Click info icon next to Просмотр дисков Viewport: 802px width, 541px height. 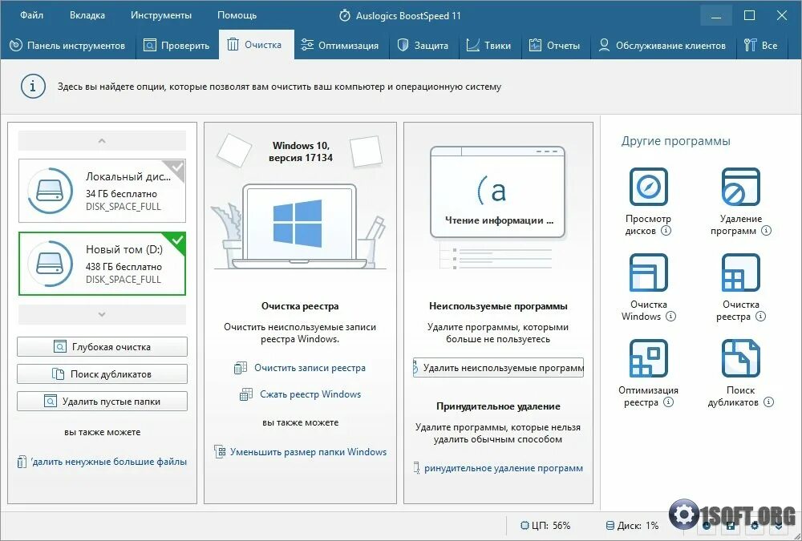pyautogui.click(x=666, y=231)
